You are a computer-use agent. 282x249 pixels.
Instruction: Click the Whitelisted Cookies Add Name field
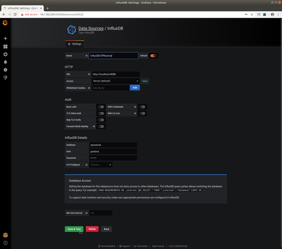[110, 88]
